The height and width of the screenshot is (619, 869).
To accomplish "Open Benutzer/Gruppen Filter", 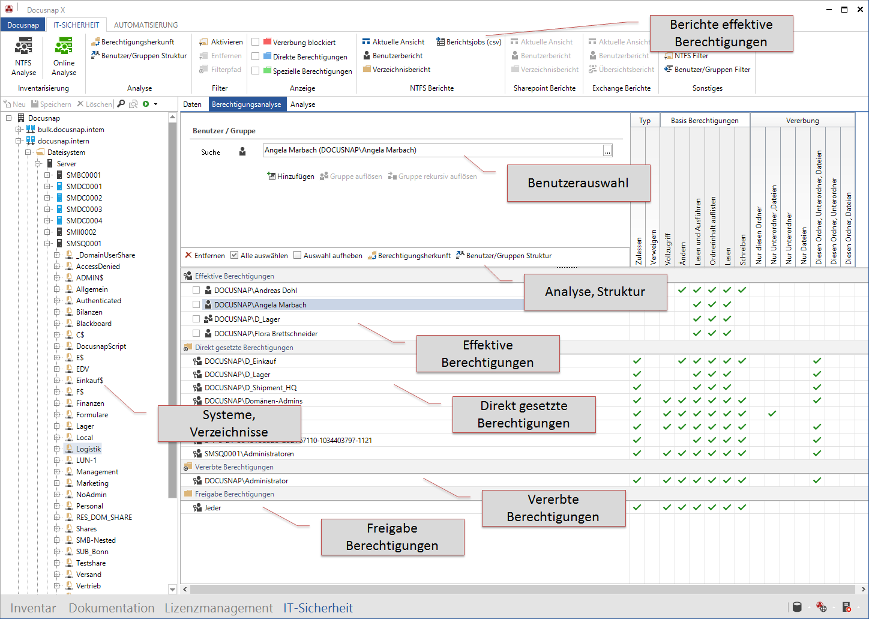I will 707,70.
